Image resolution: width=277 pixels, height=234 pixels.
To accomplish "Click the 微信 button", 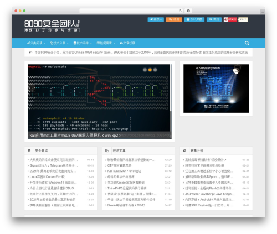I will (214, 19).
